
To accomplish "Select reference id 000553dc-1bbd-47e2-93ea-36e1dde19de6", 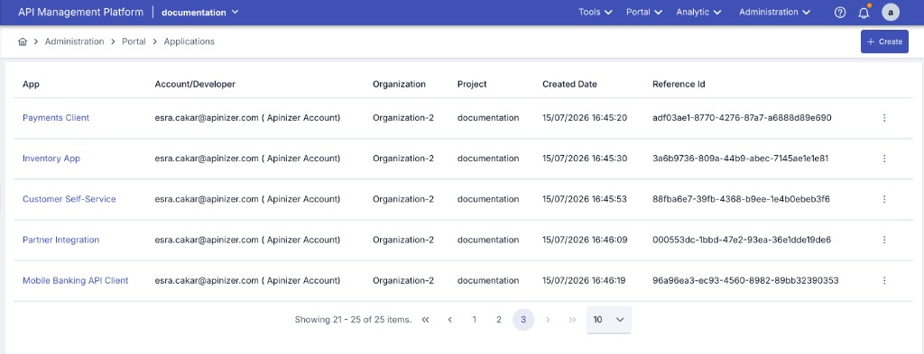I will click(x=742, y=240).
